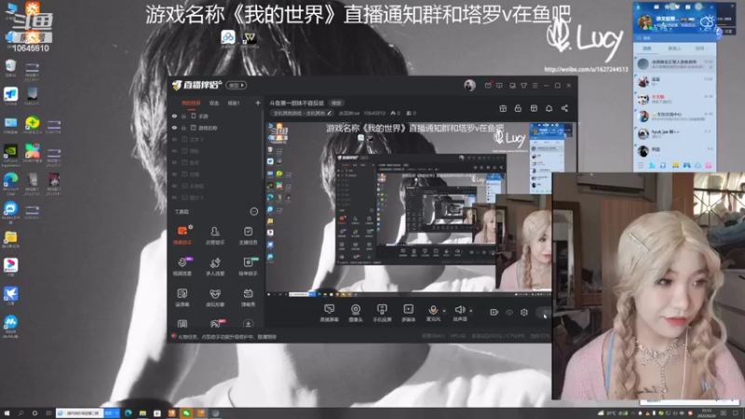Viewport: 745px width, 419px height.
Task: Hide the 游戏名称 source with its eye icon
Action: pos(174,128)
